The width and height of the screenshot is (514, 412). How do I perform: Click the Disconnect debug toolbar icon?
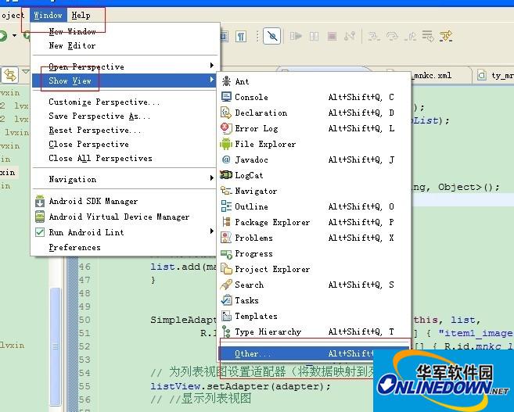(x=350, y=36)
